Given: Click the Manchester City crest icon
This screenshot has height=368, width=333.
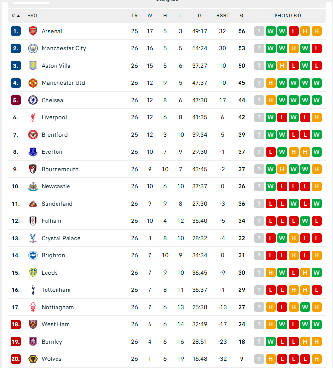Looking at the screenshot, I should [33, 48].
